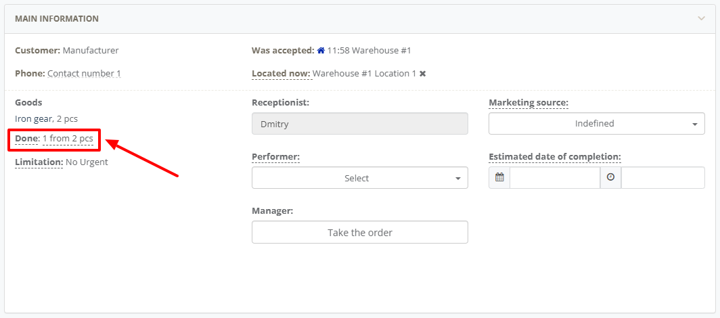Open the Iron gear goods link
The height and width of the screenshot is (318, 720).
[x=34, y=119]
